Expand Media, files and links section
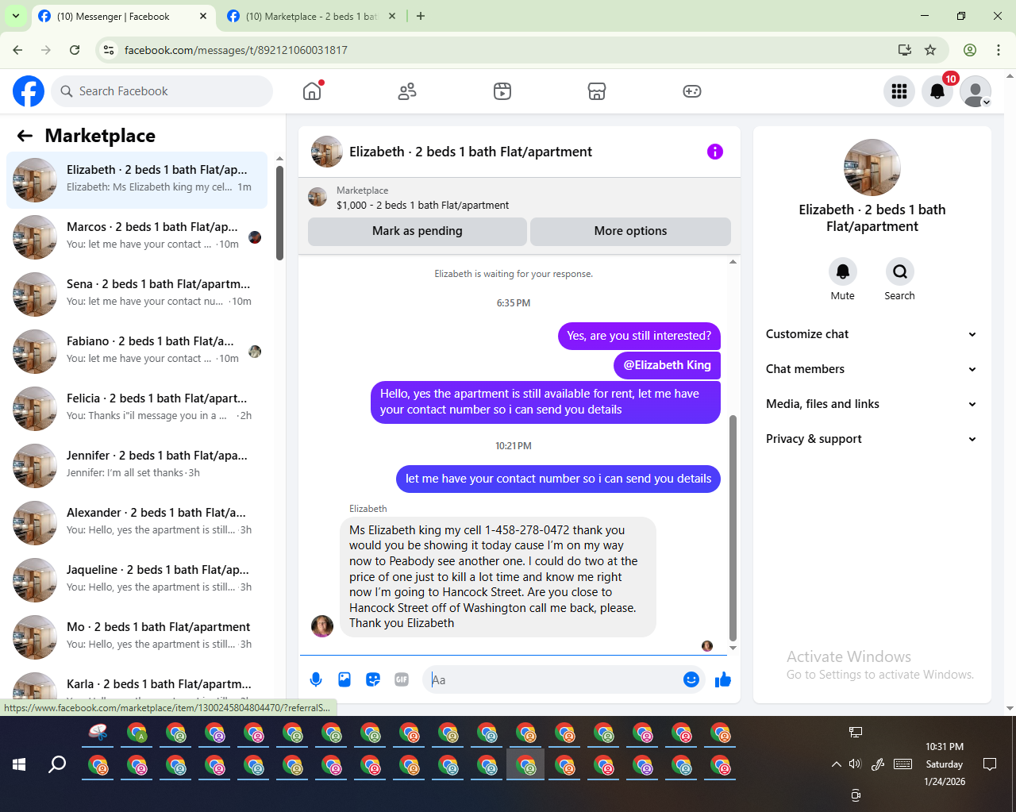The image size is (1016, 812). point(872,404)
